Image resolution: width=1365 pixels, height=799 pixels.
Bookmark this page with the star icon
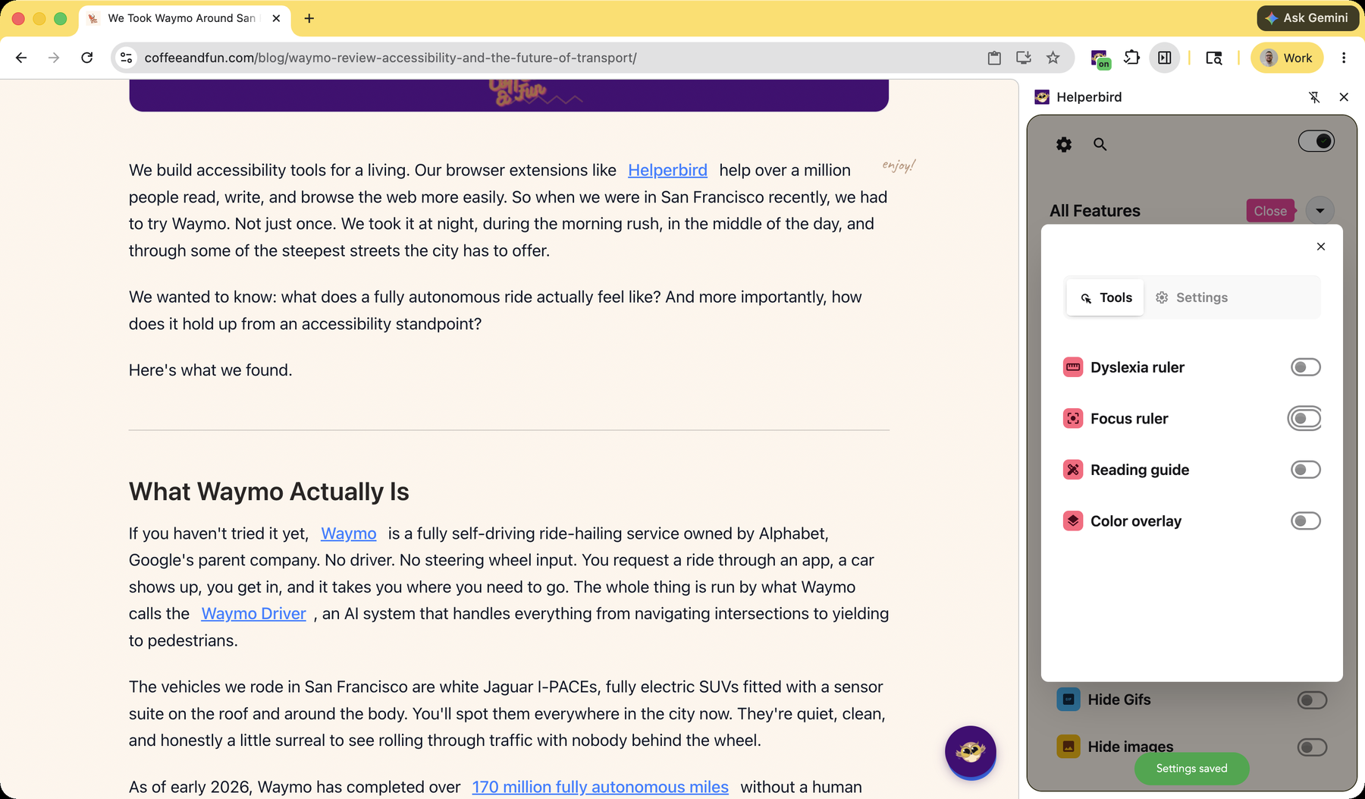pos(1053,58)
